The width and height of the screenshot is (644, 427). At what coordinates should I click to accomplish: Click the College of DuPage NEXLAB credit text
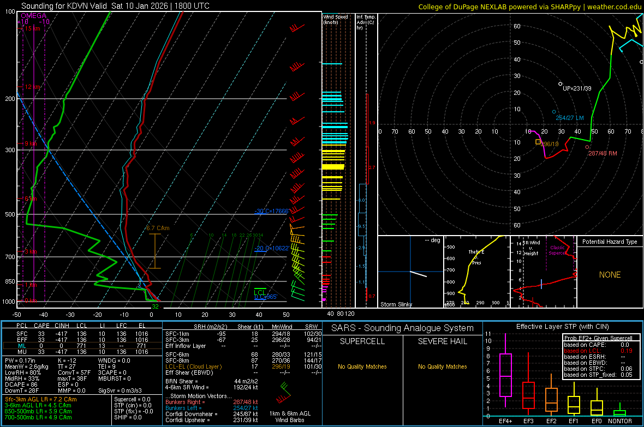pos(529,7)
